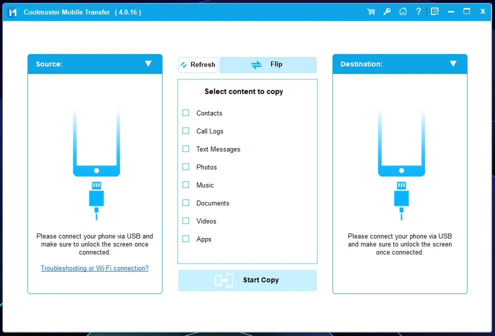Enable the Contacts checkbox

point(186,112)
